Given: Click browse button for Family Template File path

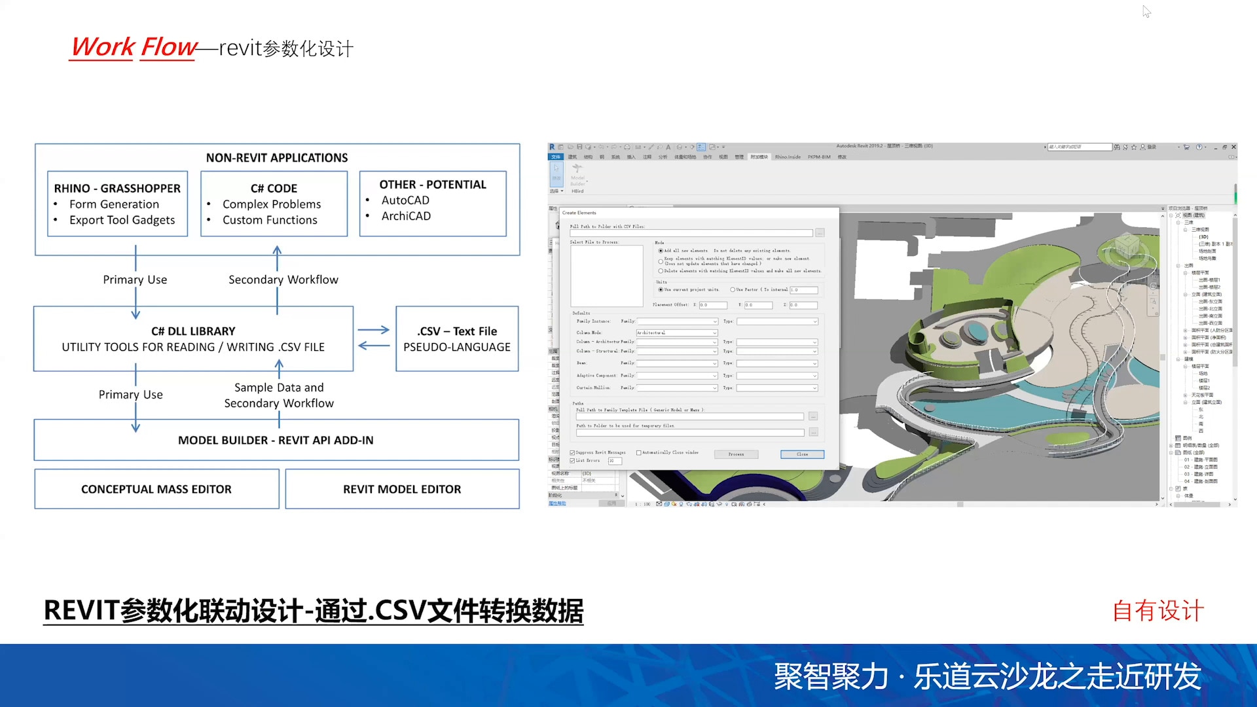Looking at the screenshot, I should (x=813, y=416).
